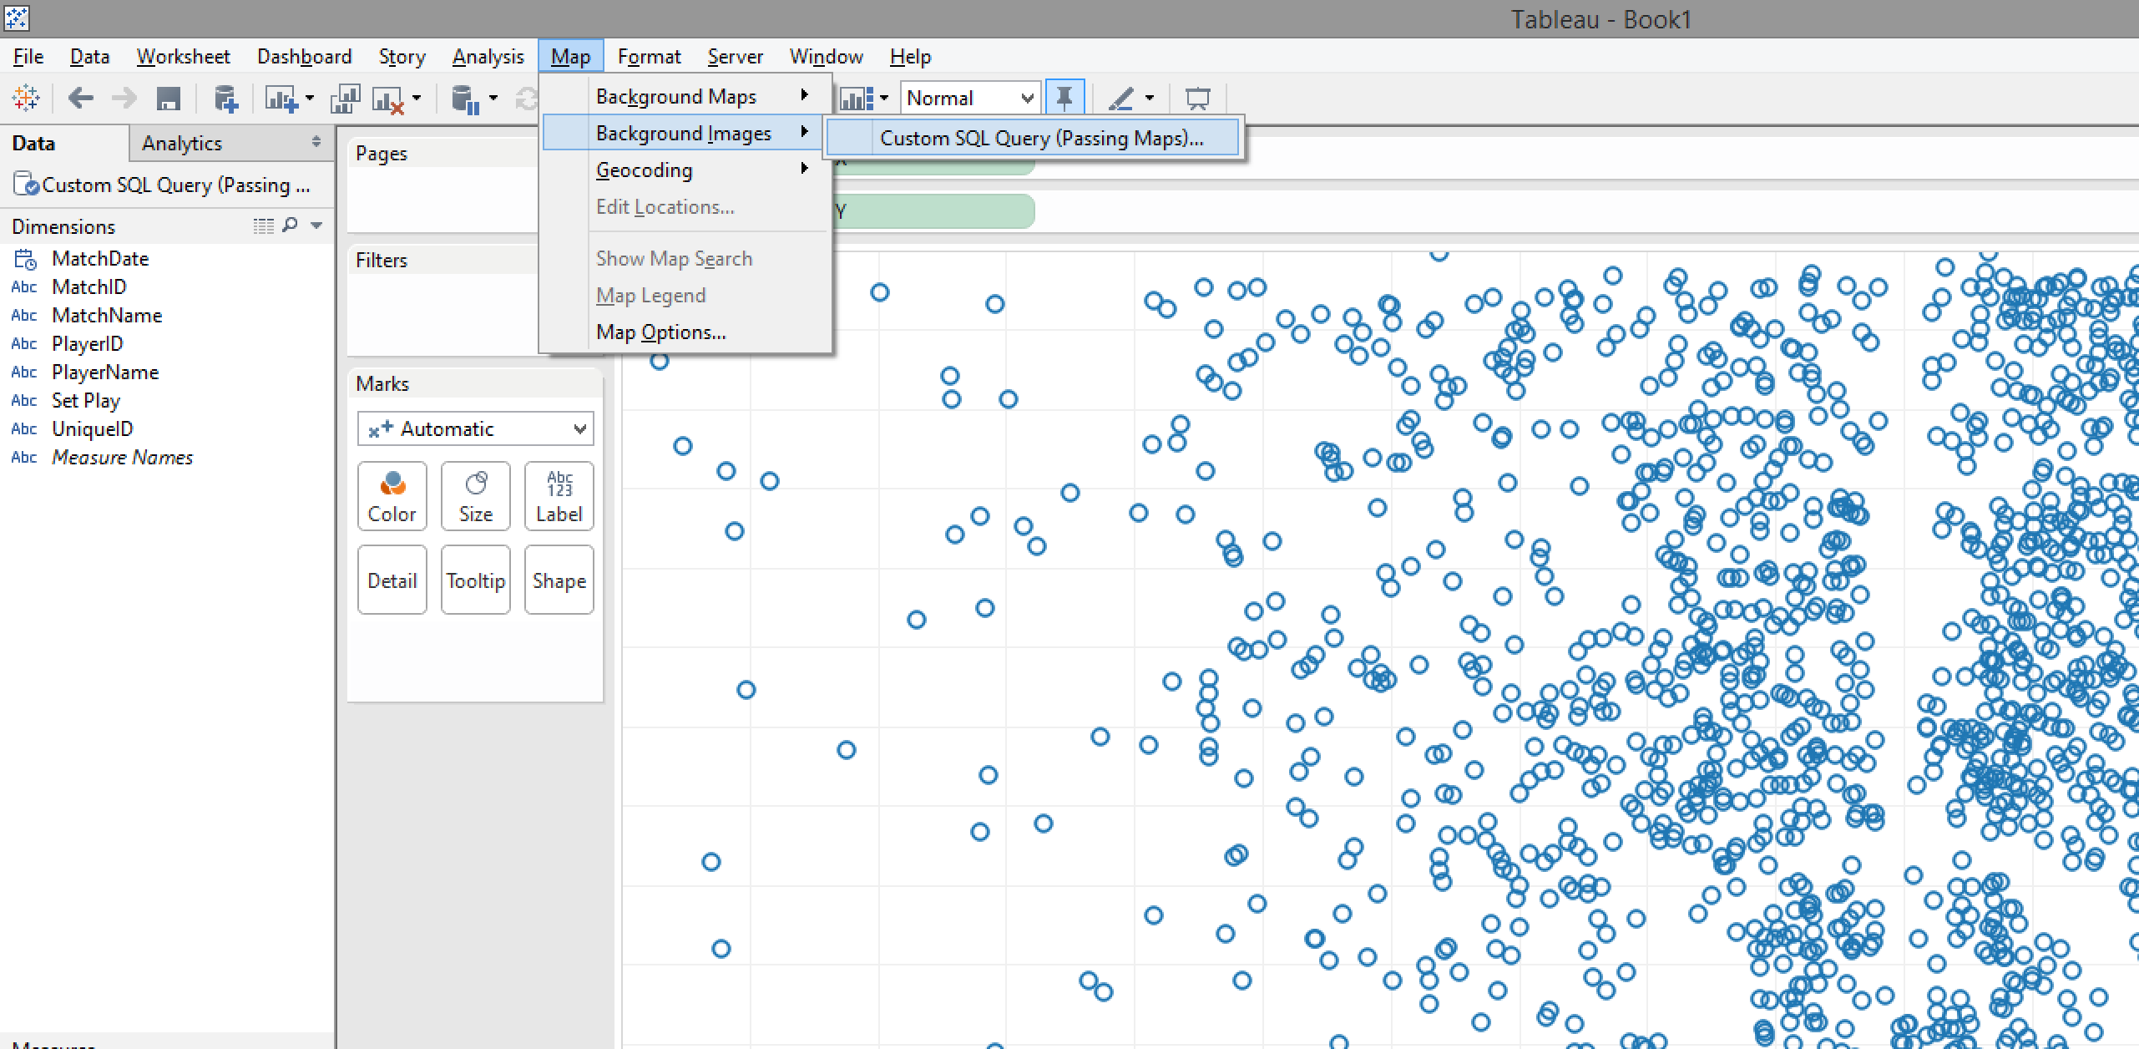
Task: Open the Server menu
Action: pyautogui.click(x=735, y=57)
